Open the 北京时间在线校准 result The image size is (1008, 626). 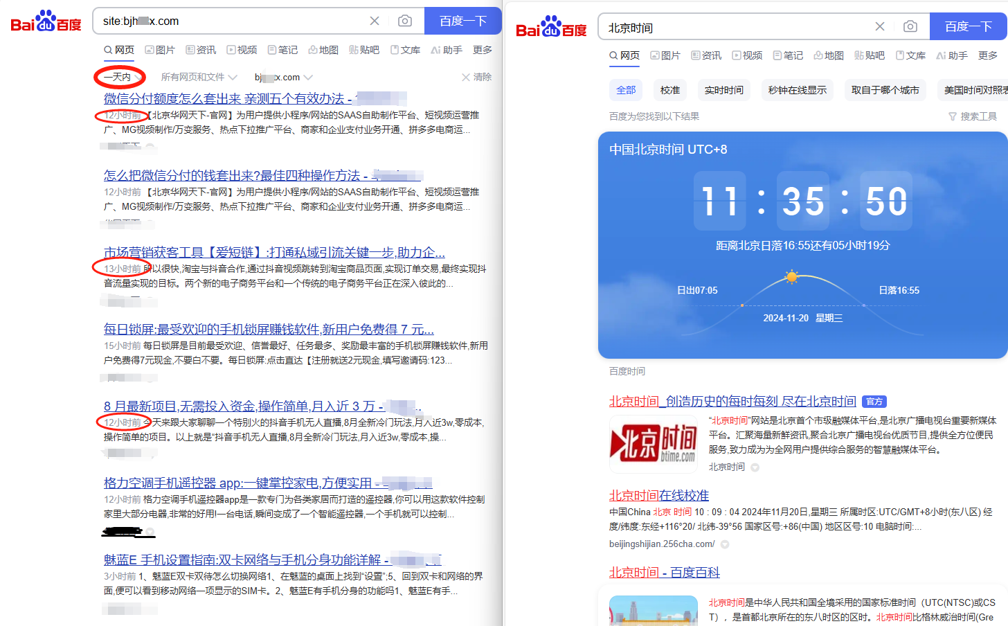(x=659, y=495)
